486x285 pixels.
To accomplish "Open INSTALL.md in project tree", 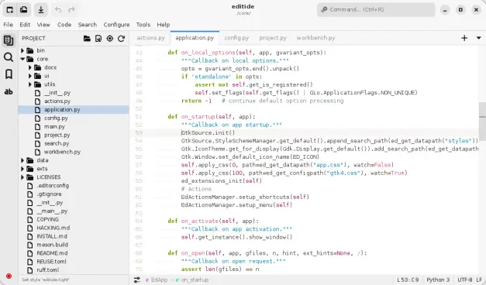I will (x=52, y=236).
